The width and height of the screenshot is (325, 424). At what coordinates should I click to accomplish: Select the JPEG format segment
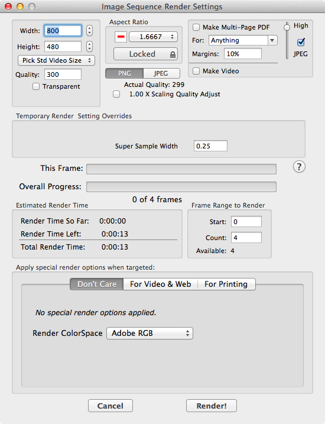point(161,73)
